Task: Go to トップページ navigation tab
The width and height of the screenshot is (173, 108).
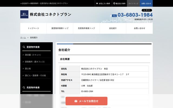Action: coord(34,28)
